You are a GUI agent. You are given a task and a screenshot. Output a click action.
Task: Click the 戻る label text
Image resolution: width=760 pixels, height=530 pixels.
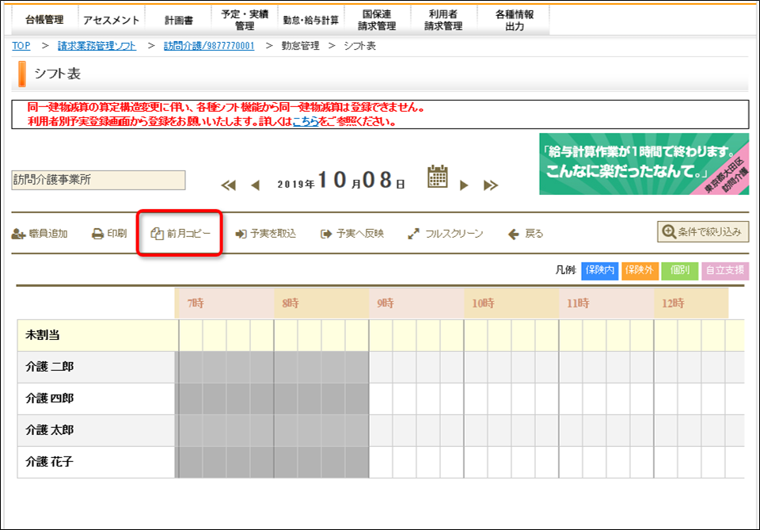(x=534, y=234)
